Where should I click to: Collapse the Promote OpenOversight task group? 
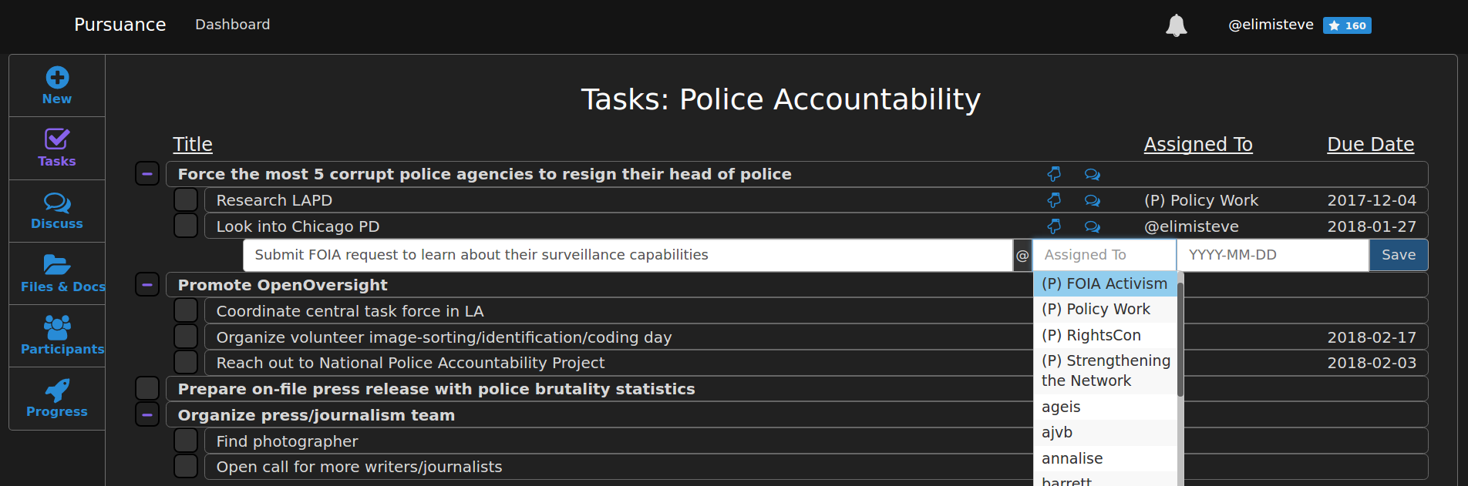click(147, 284)
